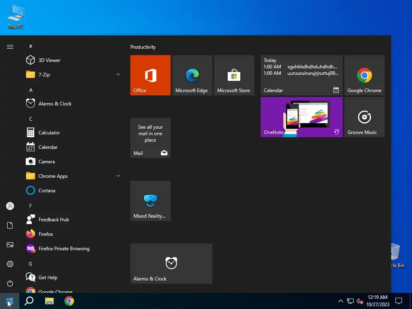
Task: Open the Office tile
Action: 150,75
